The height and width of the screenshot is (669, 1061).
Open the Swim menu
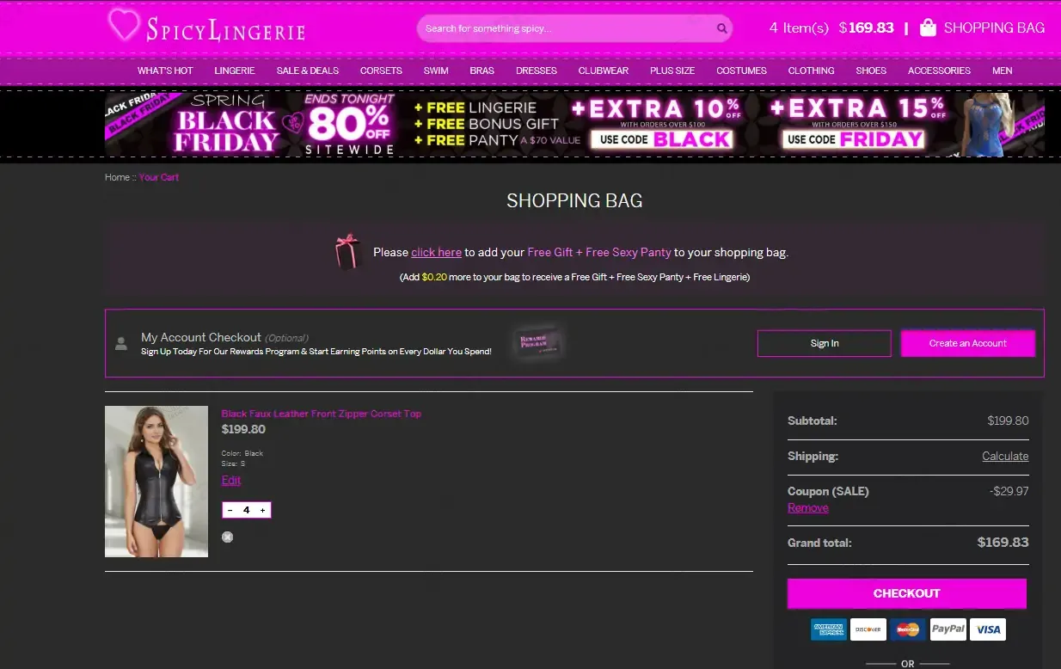[436, 71]
